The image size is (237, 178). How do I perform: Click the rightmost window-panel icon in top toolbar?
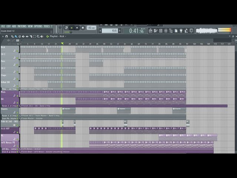click(191, 31)
